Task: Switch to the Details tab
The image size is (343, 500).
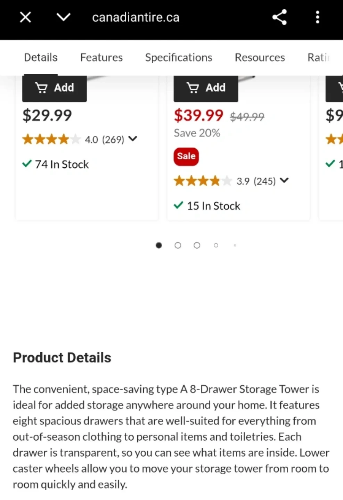Action: click(x=41, y=57)
